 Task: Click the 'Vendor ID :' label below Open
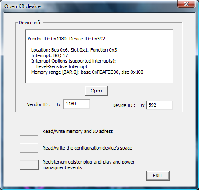pos(39,104)
